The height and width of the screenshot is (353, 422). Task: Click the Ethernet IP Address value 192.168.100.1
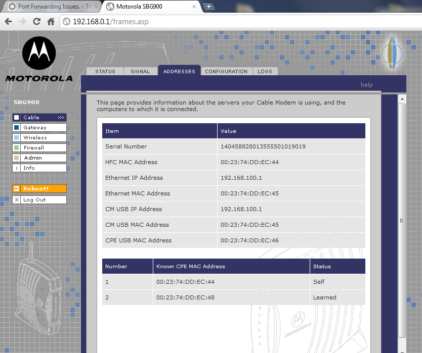pos(241,178)
